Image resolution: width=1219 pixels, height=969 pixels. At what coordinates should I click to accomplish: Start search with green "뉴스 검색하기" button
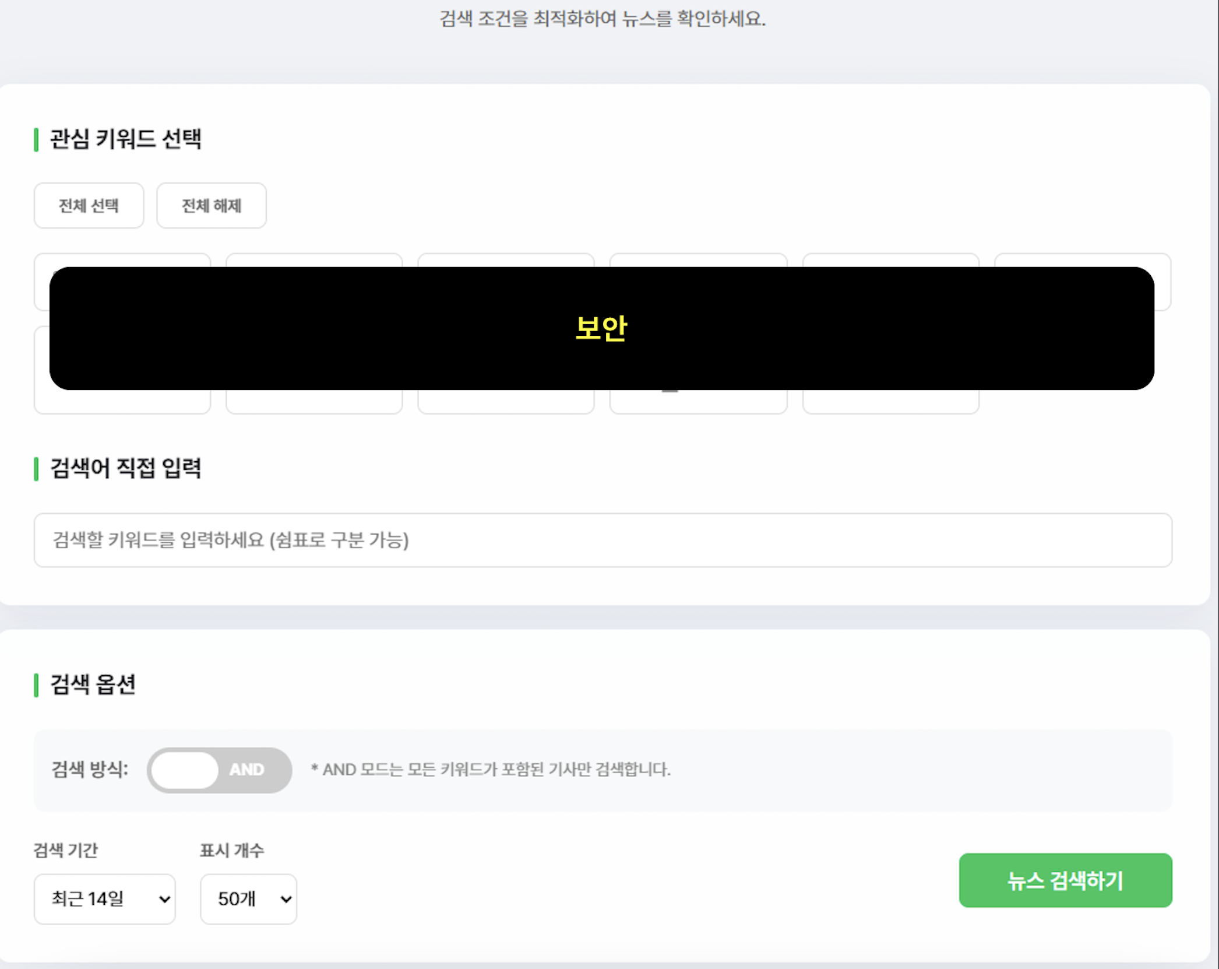pos(1065,880)
